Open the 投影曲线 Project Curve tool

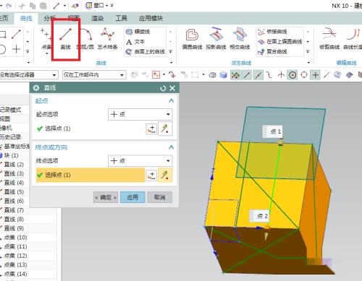click(216, 39)
